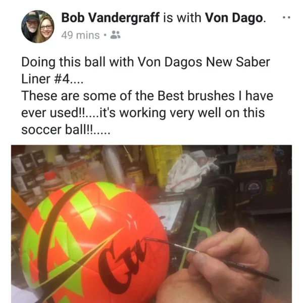Screen dimensions: 303x303
Task: Click the 'Liner #4....' text line
Action: click(x=52, y=79)
